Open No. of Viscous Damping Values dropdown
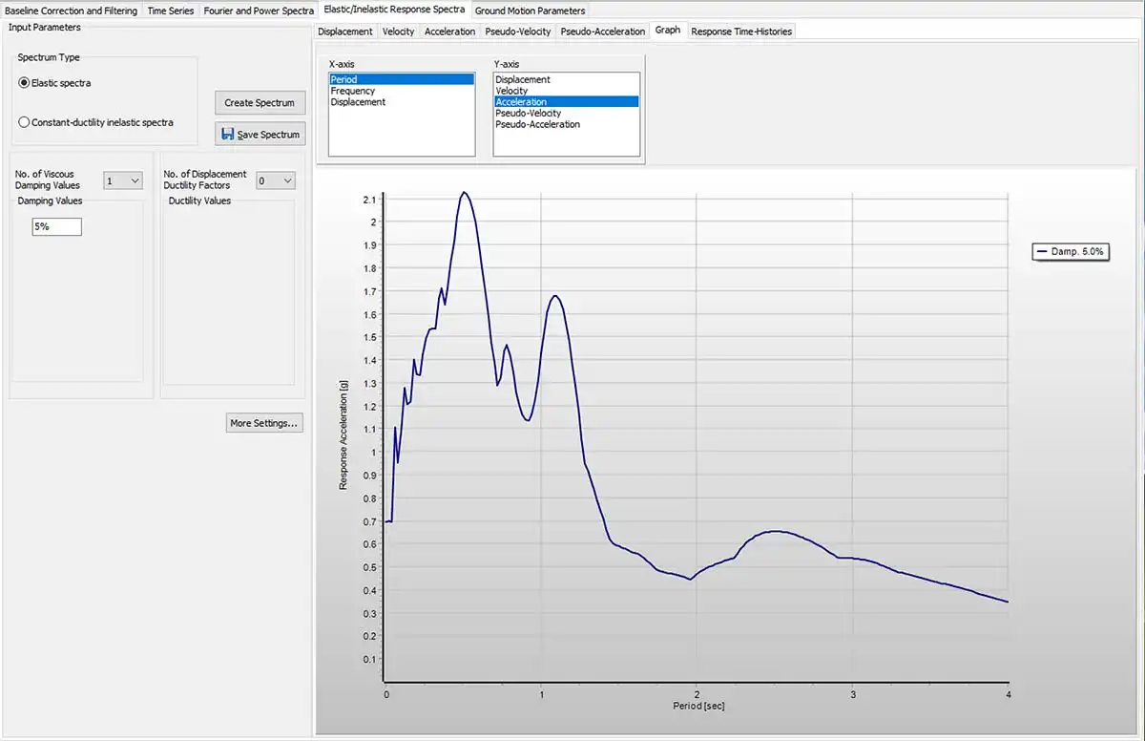Screen dimensions: 1145x741 pyautogui.click(x=123, y=180)
